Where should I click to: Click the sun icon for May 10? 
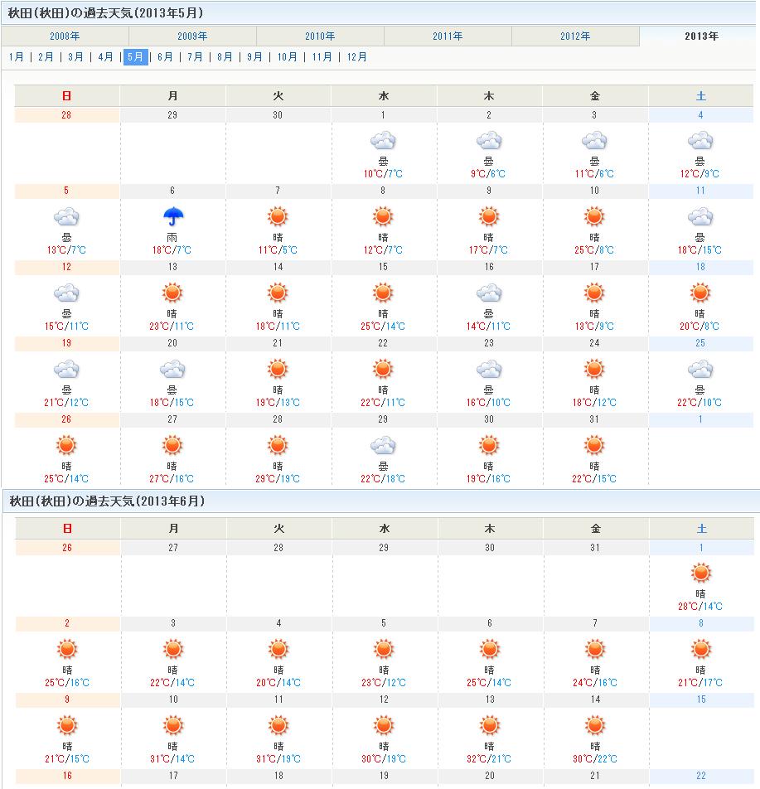(594, 217)
